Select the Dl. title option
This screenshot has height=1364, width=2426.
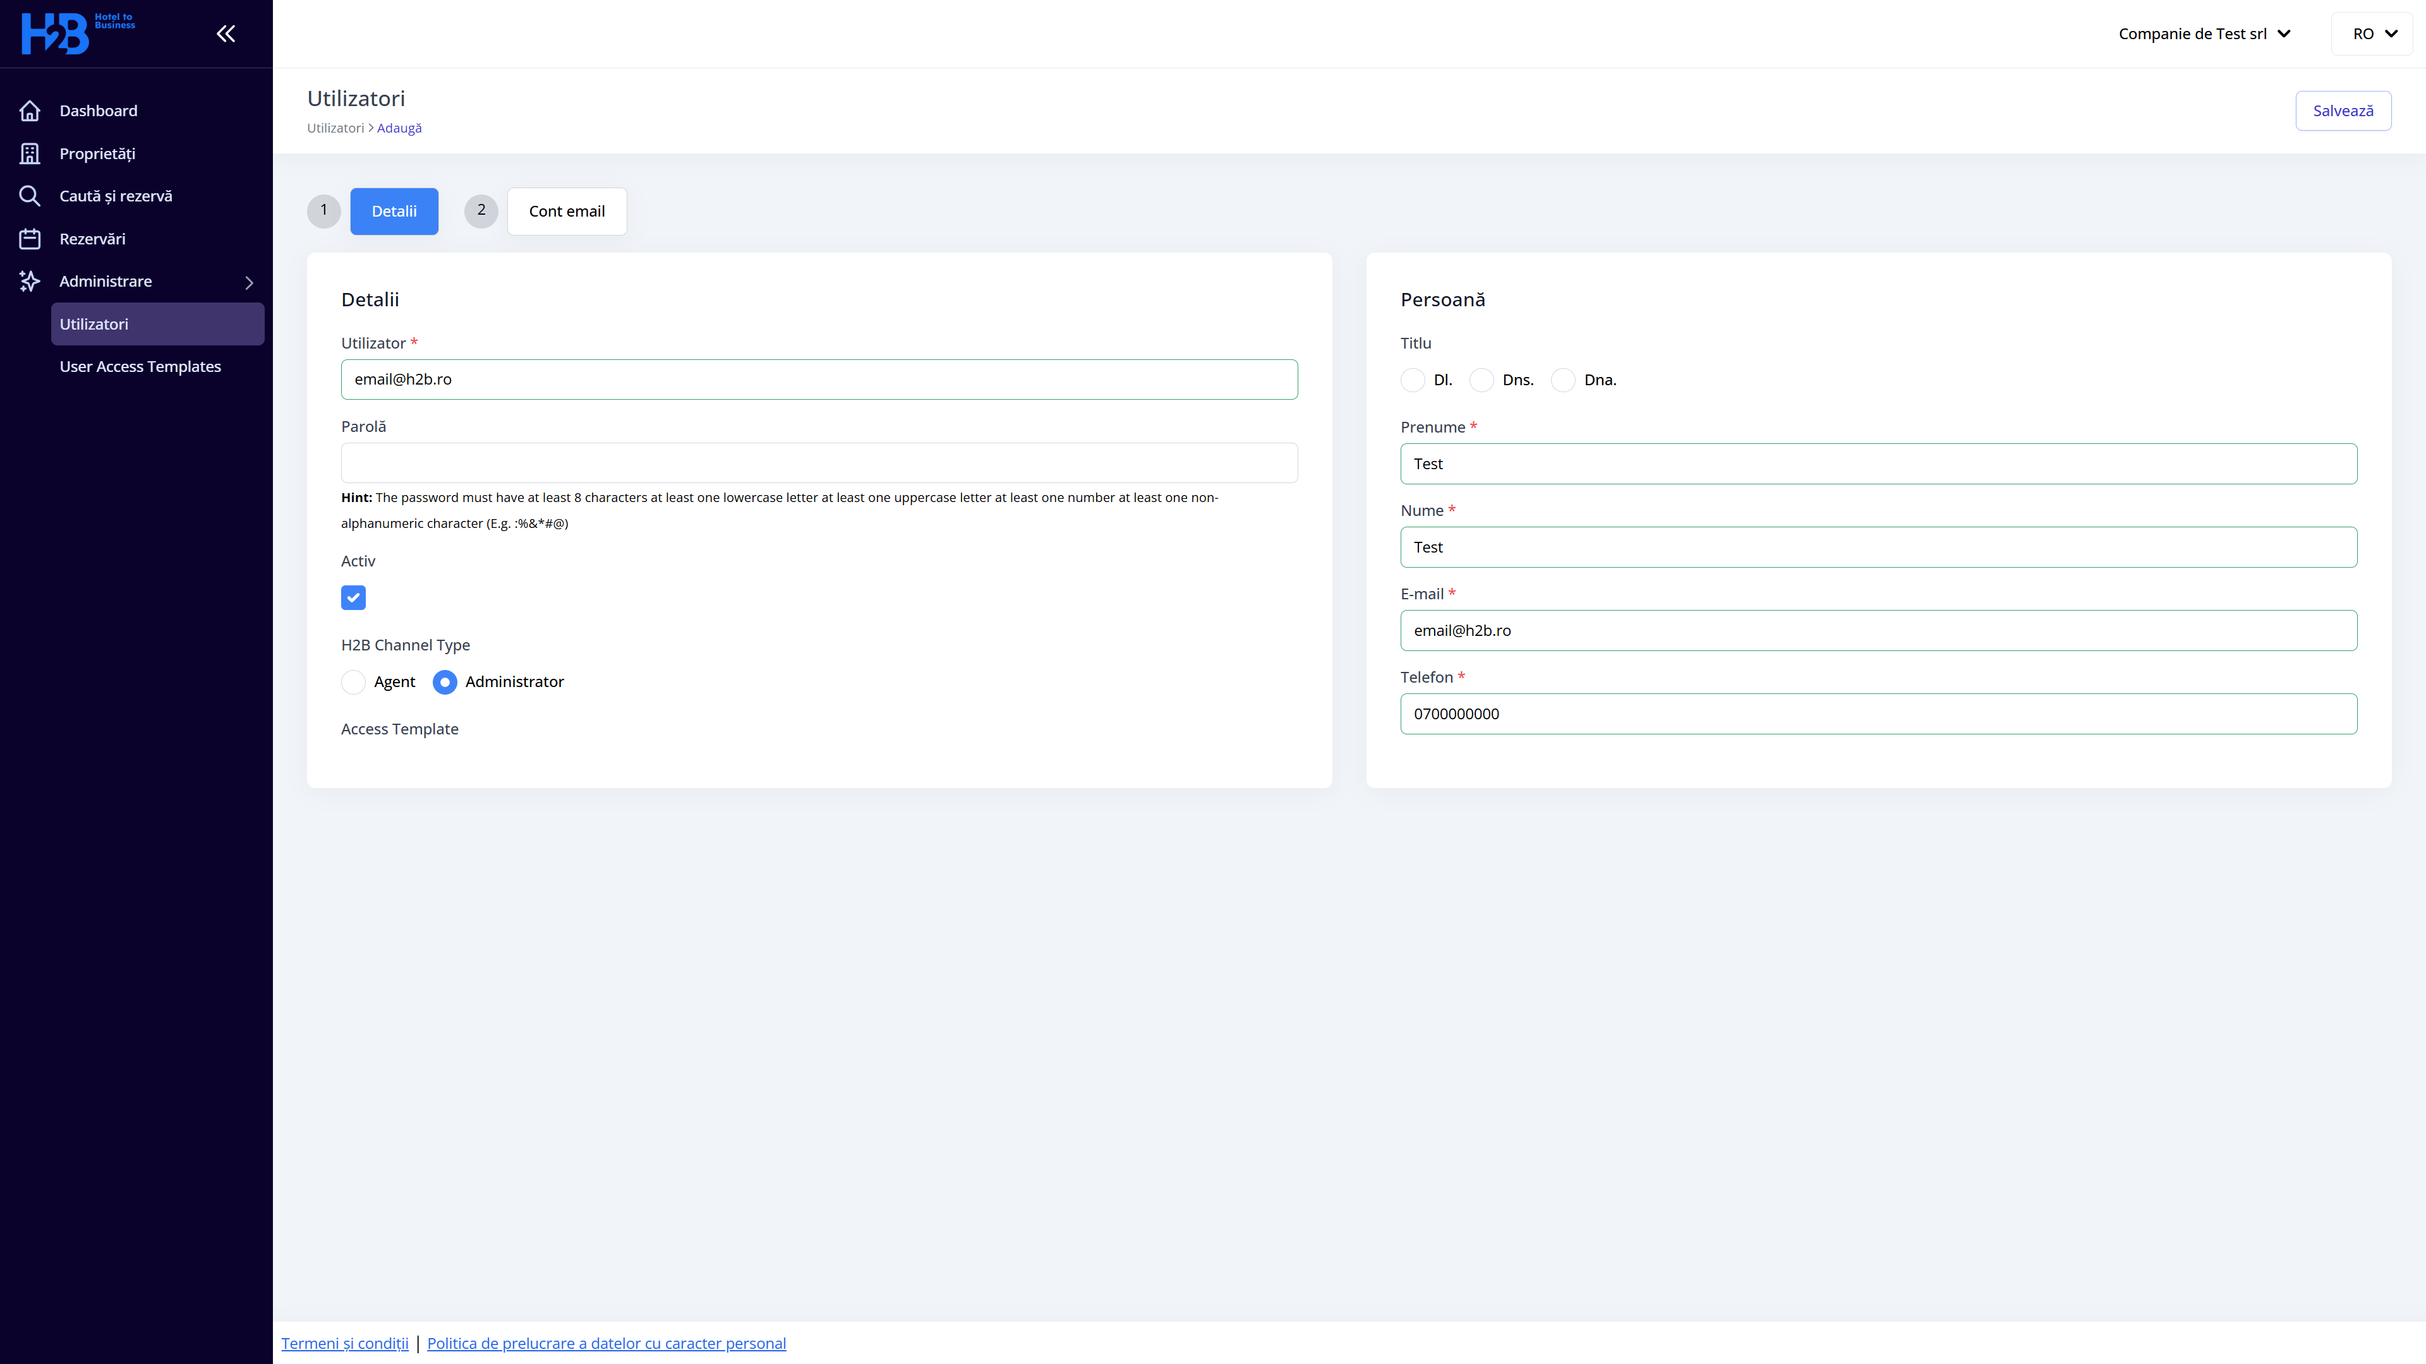pos(1413,380)
